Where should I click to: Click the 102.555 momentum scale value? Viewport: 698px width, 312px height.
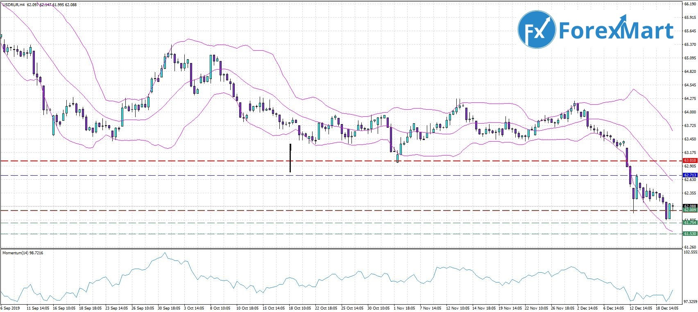tap(691, 253)
